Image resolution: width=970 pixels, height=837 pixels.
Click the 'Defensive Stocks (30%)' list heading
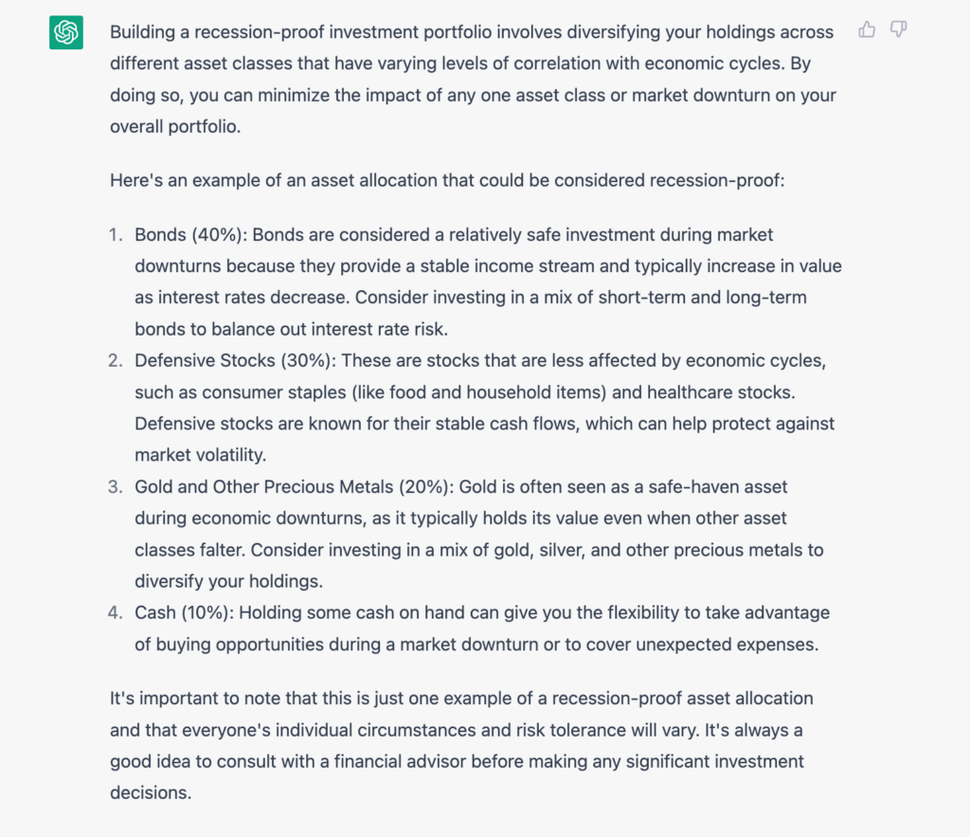coord(235,360)
